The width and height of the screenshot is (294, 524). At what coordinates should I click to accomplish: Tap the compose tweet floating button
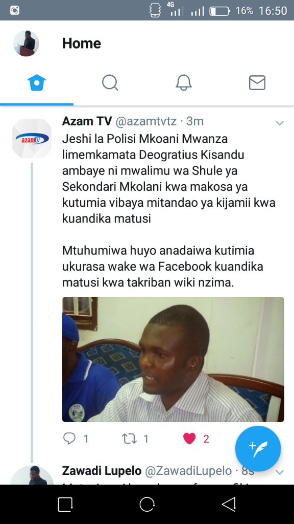[258, 448]
